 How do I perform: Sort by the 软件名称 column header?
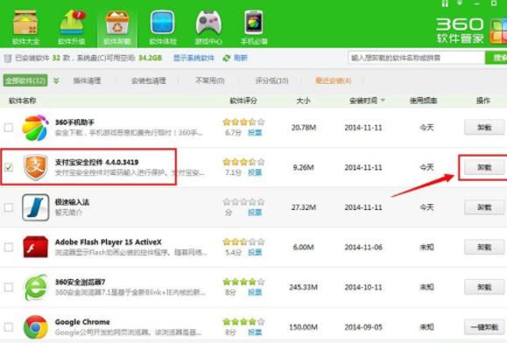click(22, 101)
